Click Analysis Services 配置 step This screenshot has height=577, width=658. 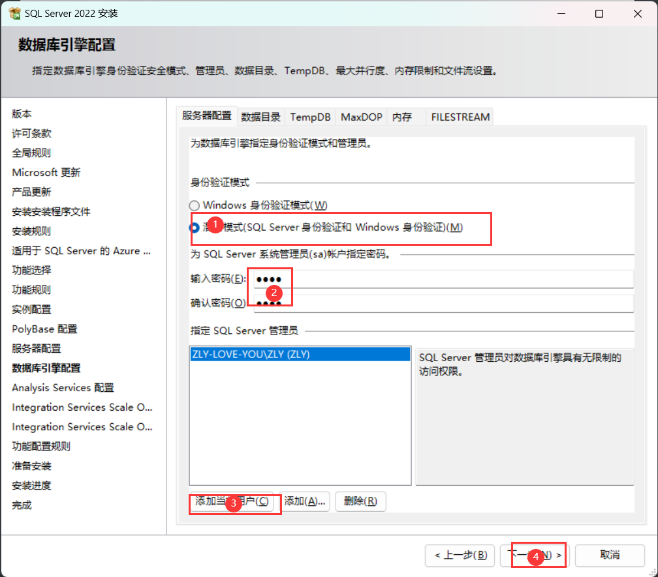tap(63, 387)
